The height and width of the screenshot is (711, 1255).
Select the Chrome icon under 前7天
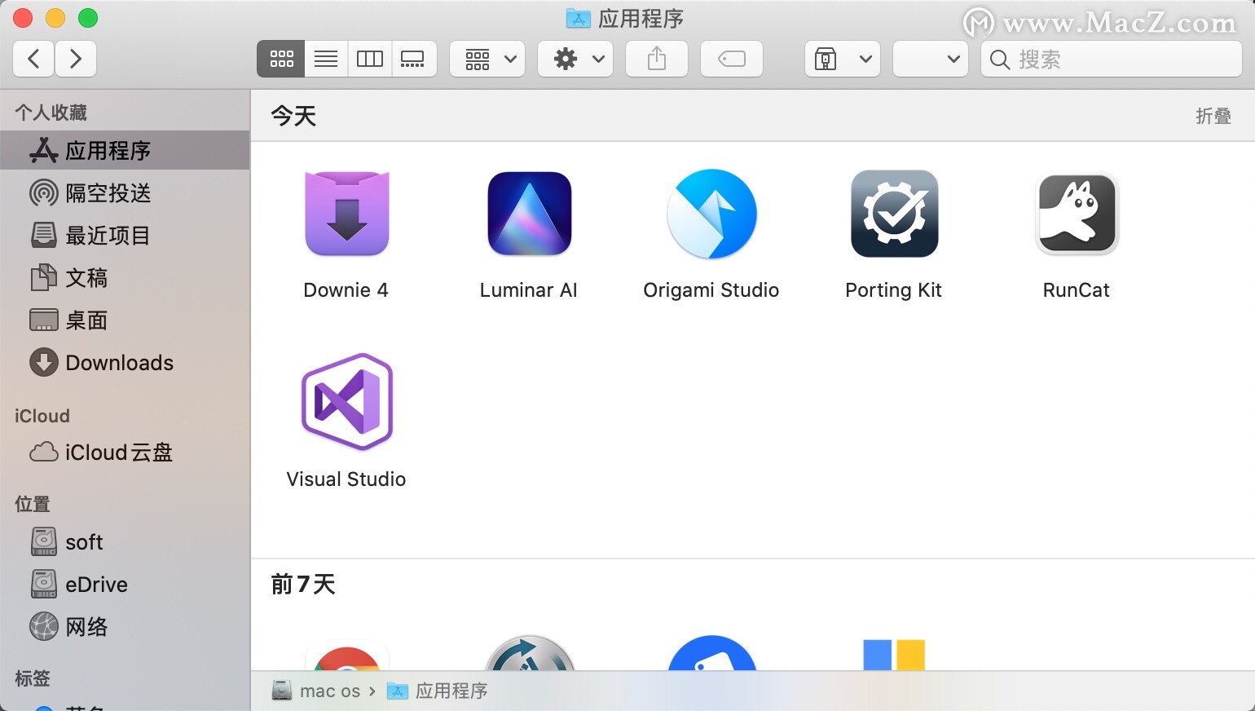(347, 658)
